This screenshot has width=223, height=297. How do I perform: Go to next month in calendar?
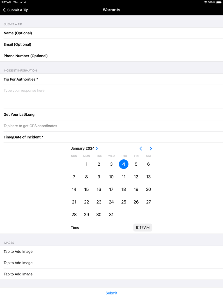151,148
